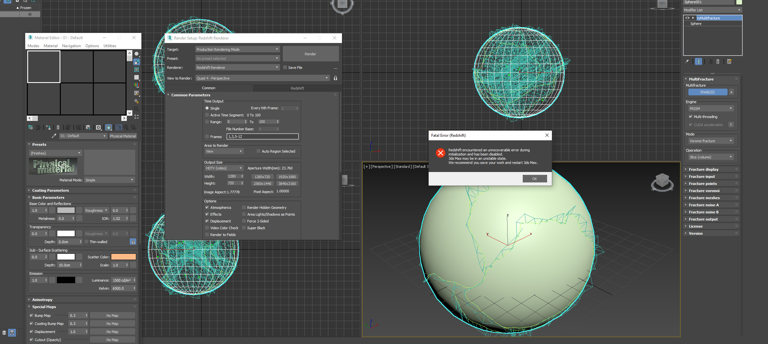Open the Options menu in Material Editor
768x344 pixels.
92,46
